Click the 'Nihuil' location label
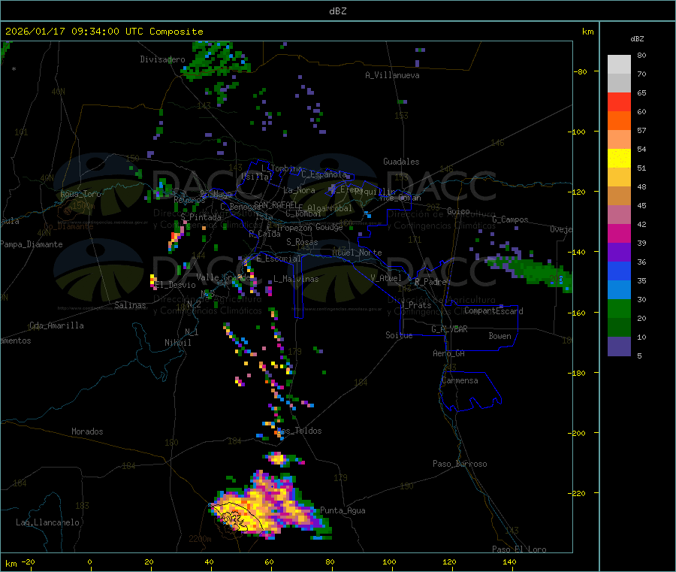The image size is (676, 572). tap(177, 343)
